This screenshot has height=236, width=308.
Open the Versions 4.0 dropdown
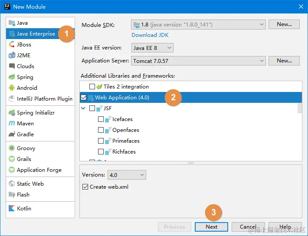tap(127, 175)
